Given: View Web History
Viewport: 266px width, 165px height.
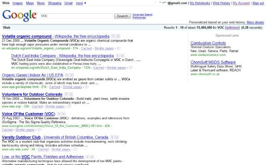Looking at the screenshot, I should [x=222, y=3].
